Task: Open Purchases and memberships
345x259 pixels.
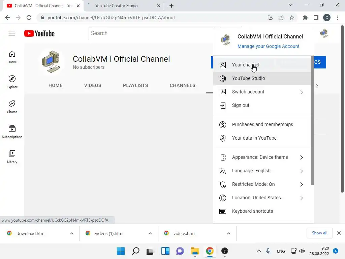Action: click(262, 124)
